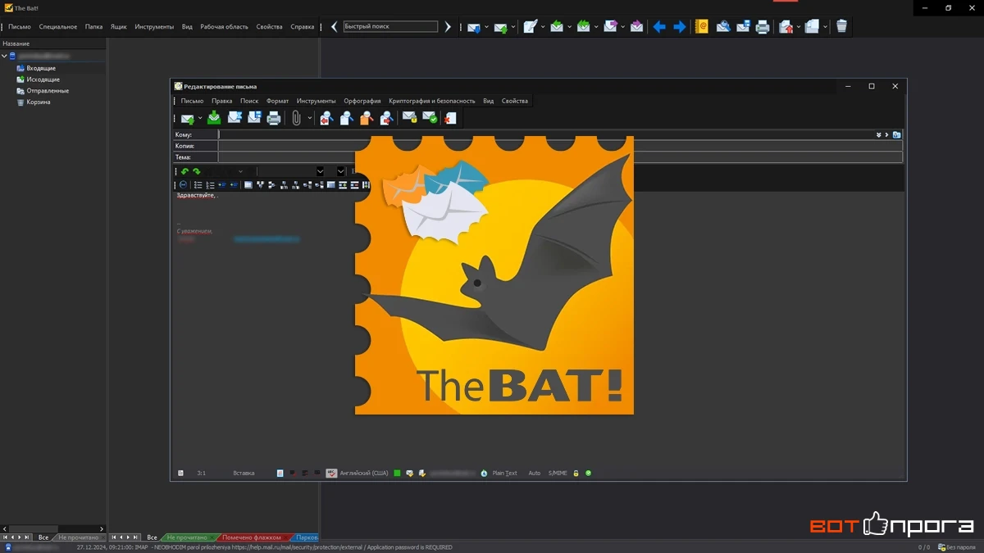Open the orange address book icon
984x553 pixels.
click(x=702, y=27)
